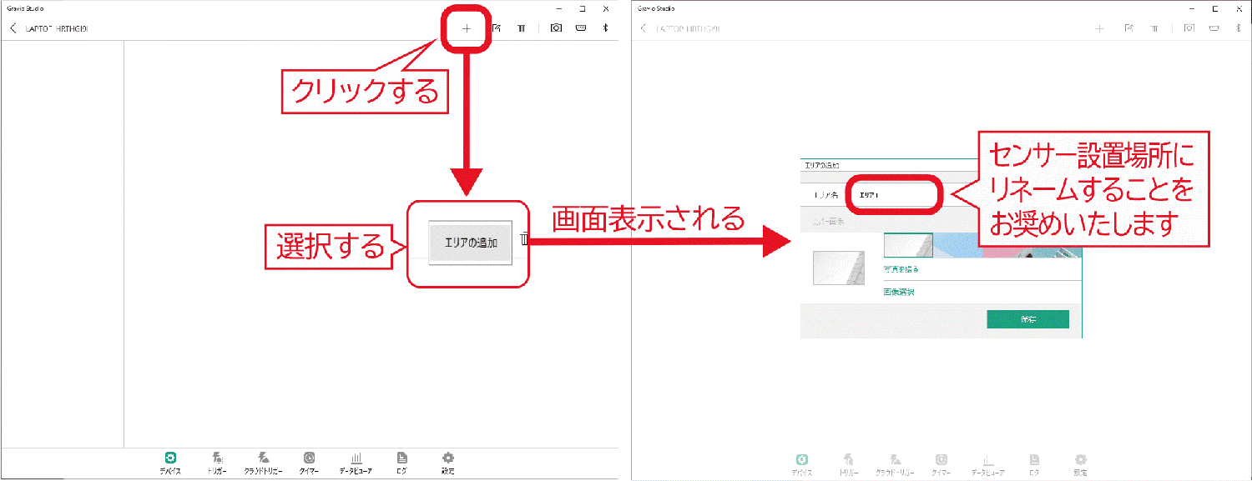Click the trash delete icon in left window toolbar
The height and width of the screenshot is (481, 1252).
[522, 28]
